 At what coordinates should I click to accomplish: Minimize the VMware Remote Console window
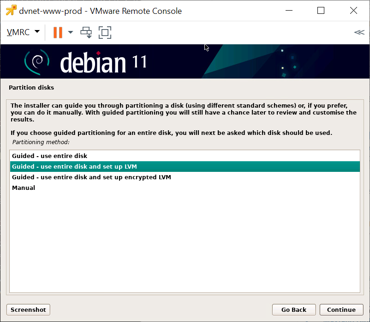point(289,11)
